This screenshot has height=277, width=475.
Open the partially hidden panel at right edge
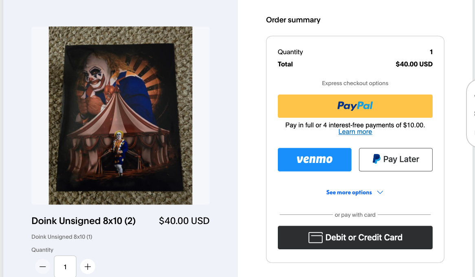[x=471, y=114]
